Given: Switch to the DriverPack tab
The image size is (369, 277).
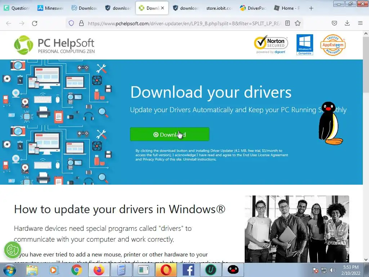Looking at the screenshot, I should click(x=253, y=8).
